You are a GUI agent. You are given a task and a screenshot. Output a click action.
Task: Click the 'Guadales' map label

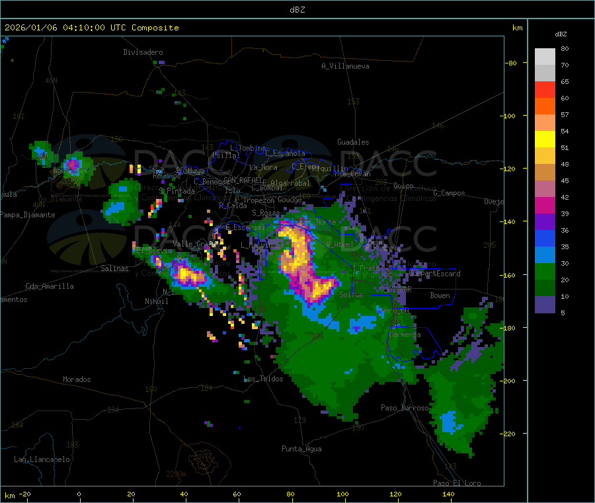tap(353, 142)
